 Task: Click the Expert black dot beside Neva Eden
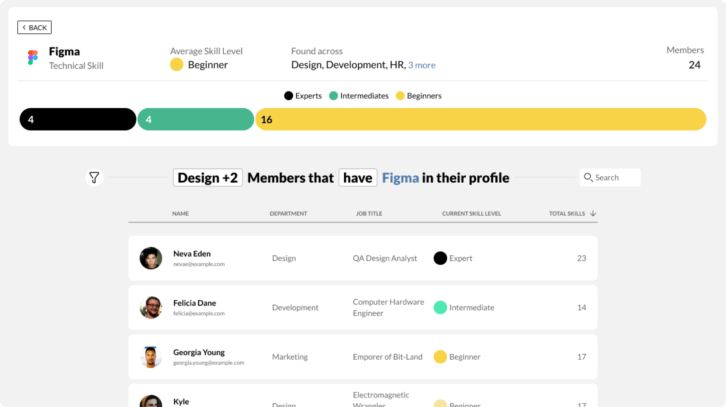440,258
